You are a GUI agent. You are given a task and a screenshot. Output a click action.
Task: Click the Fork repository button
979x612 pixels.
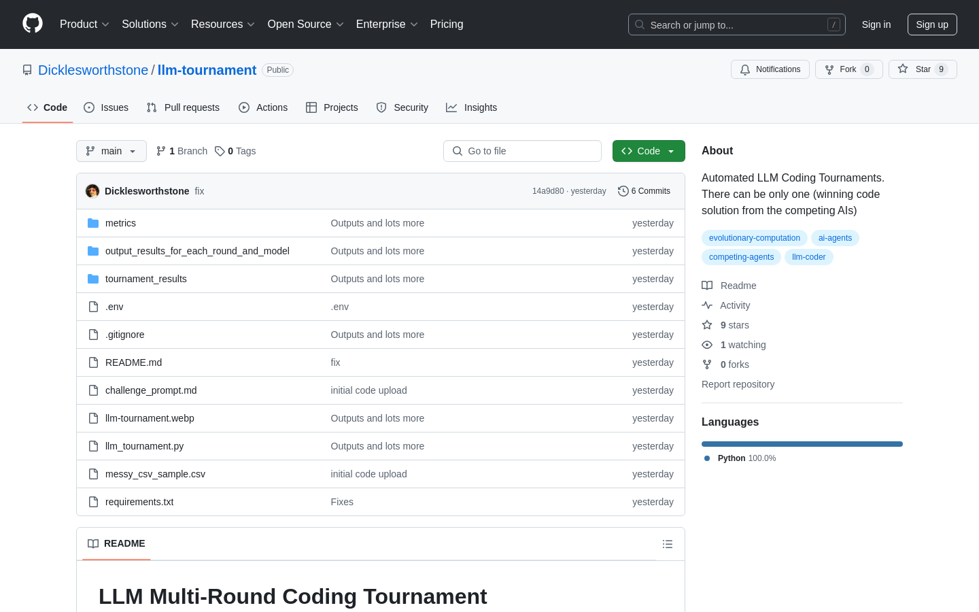click(848, 69)
